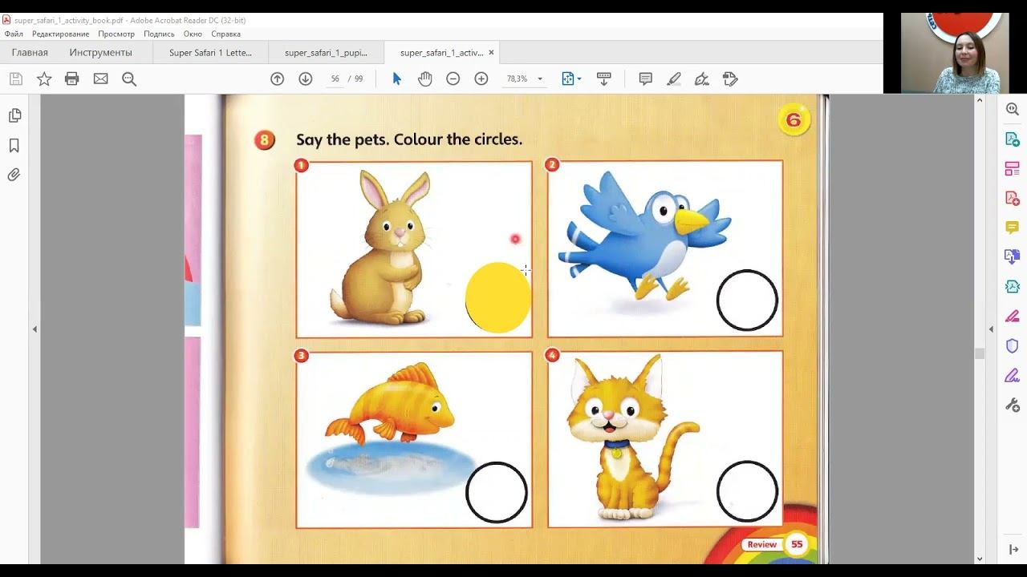Open the yellow Comment tool in right pane
This screenshot has height=577, width=1027.
click(x=1013, y=228)
